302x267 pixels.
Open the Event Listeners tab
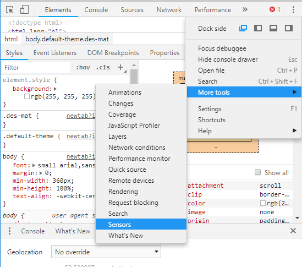[55, 53]
